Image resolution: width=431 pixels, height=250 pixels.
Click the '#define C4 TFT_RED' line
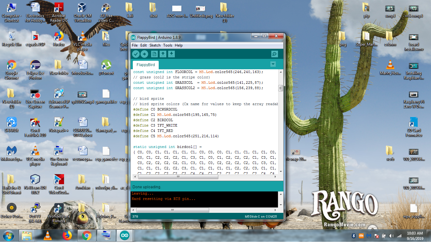click(x=153, y=131)
